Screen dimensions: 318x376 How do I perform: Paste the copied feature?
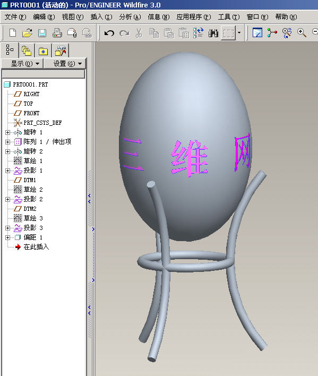(169, 33)
